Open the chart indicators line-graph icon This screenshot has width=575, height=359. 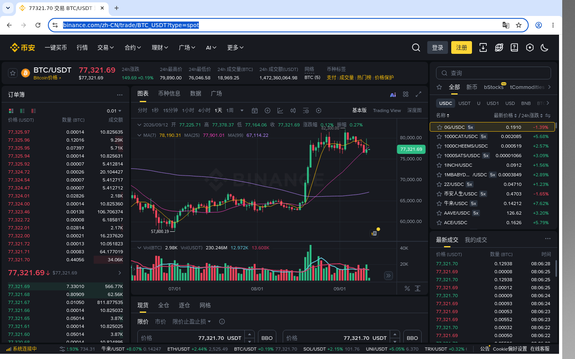point(280,110)
